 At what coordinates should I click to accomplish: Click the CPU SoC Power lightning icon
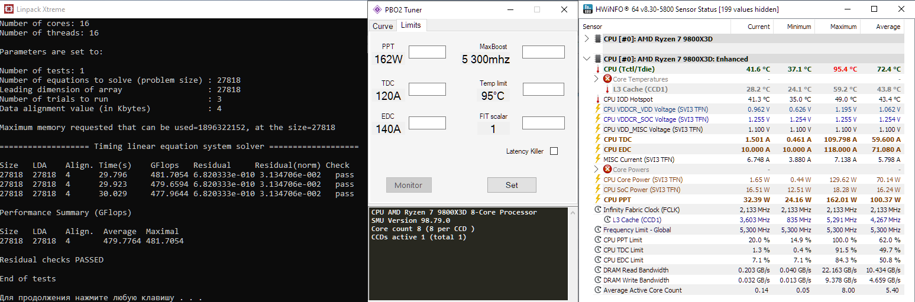pyautogui.click(x=598, y=190)
